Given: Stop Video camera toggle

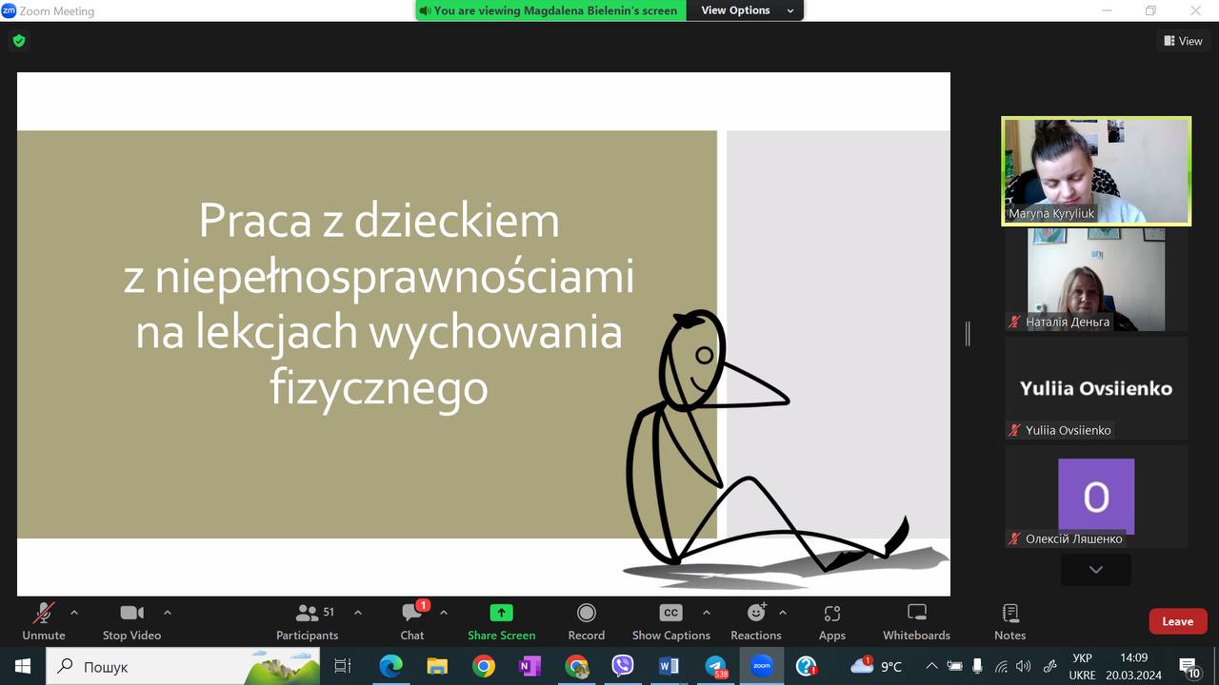Looking at the screenshot, I should 131,622.
